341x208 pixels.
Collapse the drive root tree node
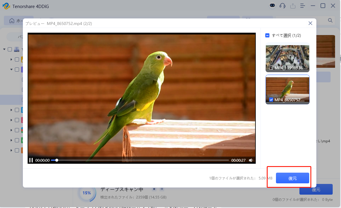[x=4, y=49]
